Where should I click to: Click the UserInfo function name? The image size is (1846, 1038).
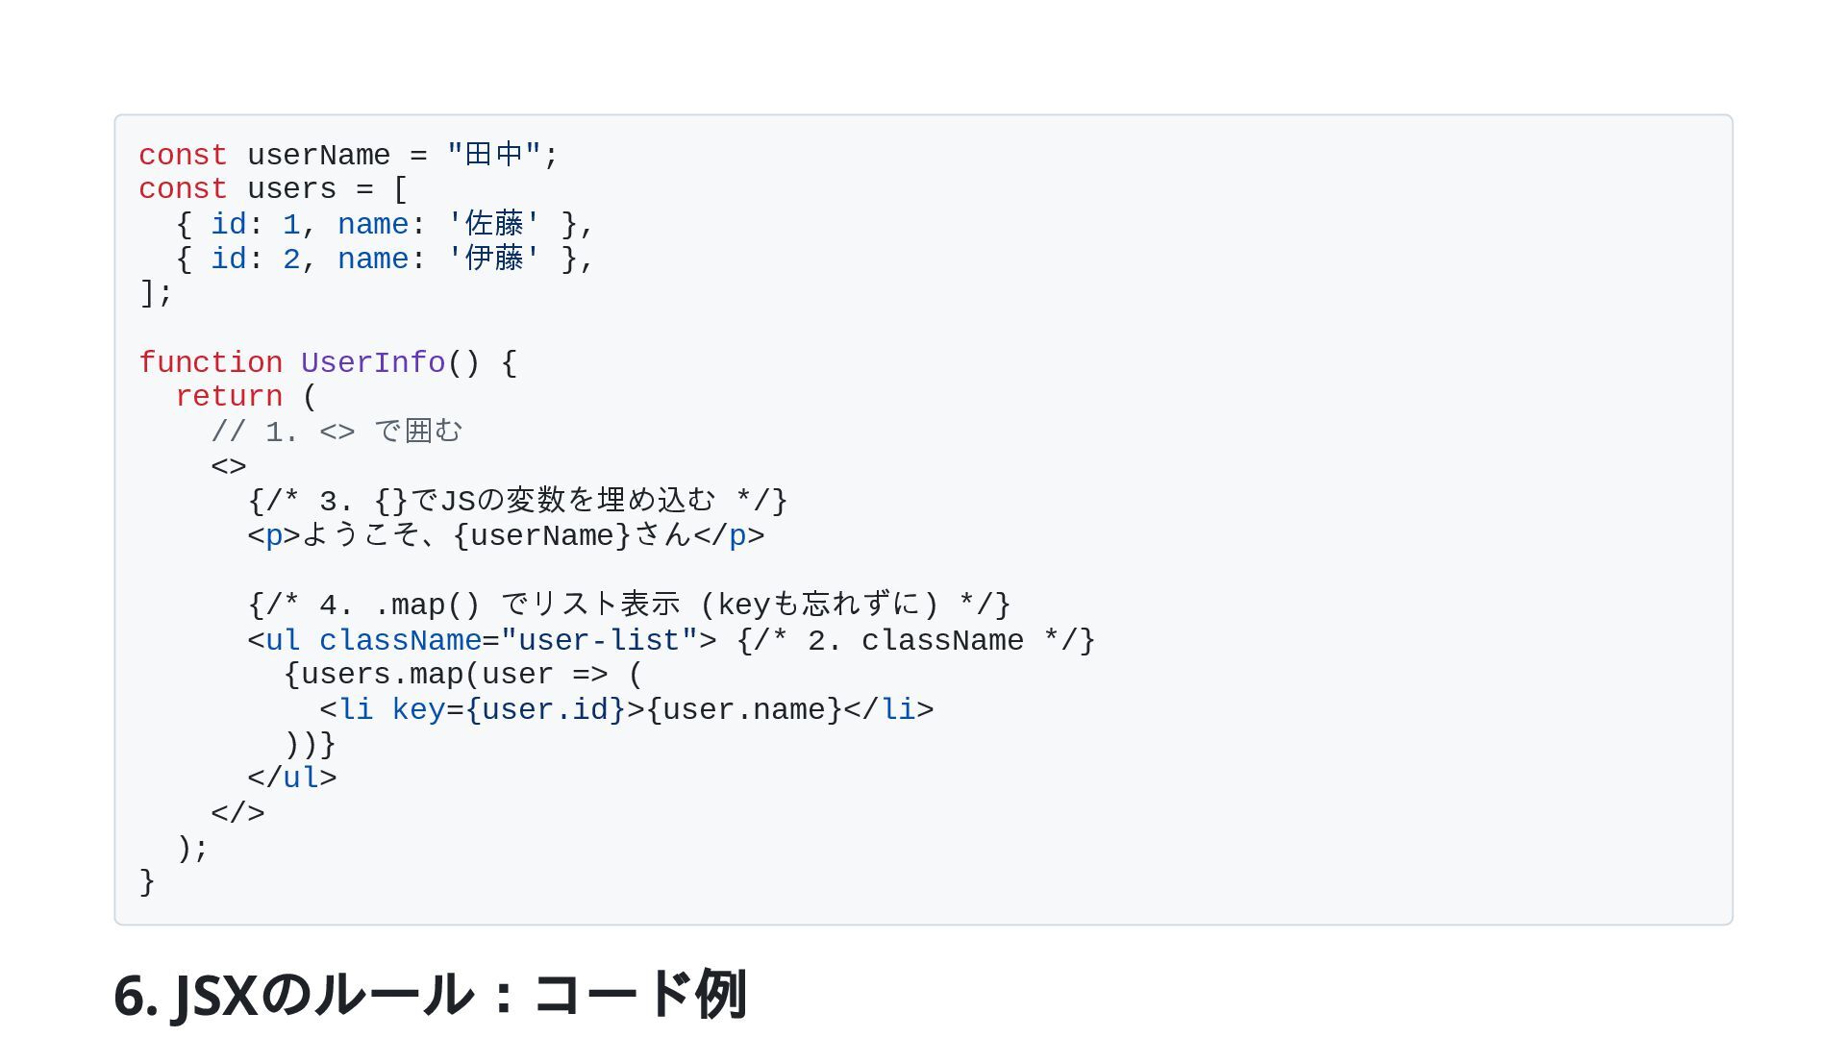373,363
